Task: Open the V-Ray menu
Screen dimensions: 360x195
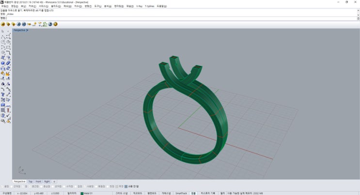Action: click(x=139, y=6)
